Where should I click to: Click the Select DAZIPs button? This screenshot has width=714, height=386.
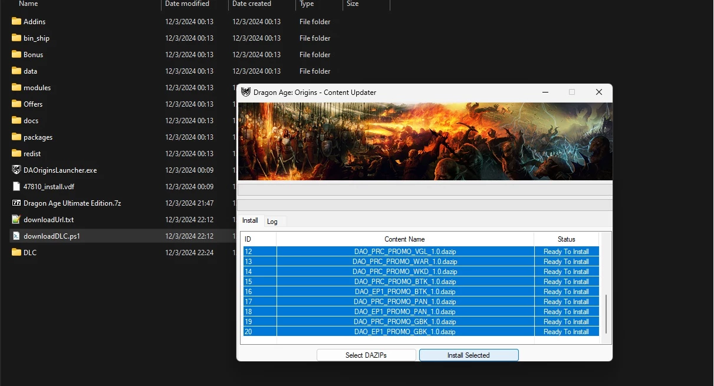367,355
